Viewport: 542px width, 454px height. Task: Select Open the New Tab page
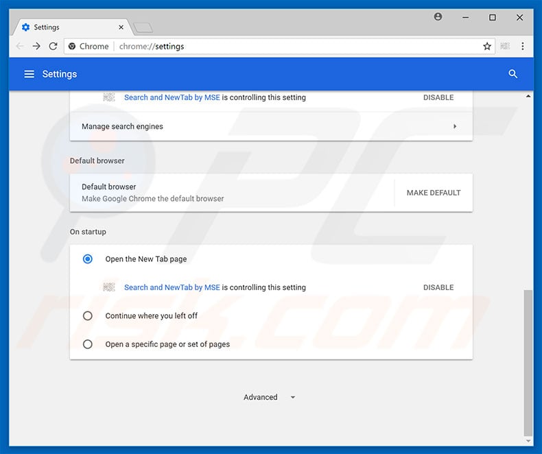[x=88, y=259]
